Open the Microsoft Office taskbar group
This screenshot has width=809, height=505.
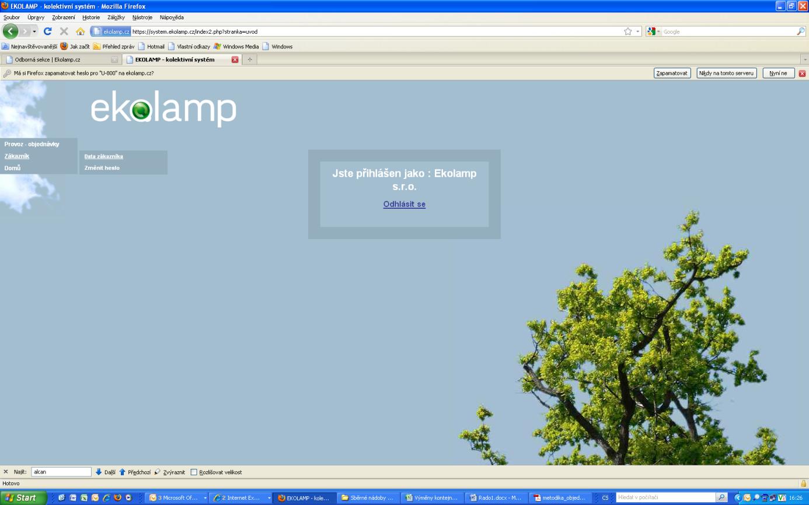coord(177,498)
